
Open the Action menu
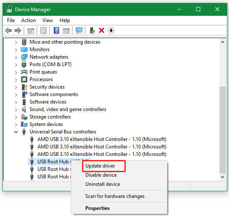(28, 20)
